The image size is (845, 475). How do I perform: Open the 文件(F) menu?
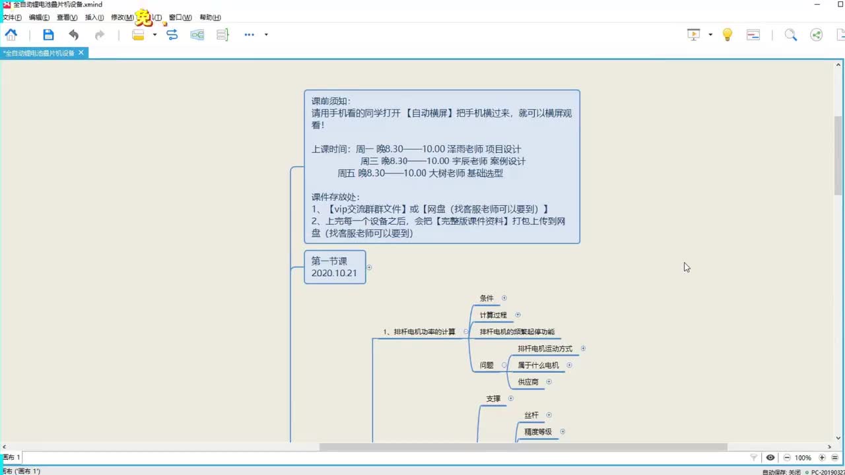point(12,18)
